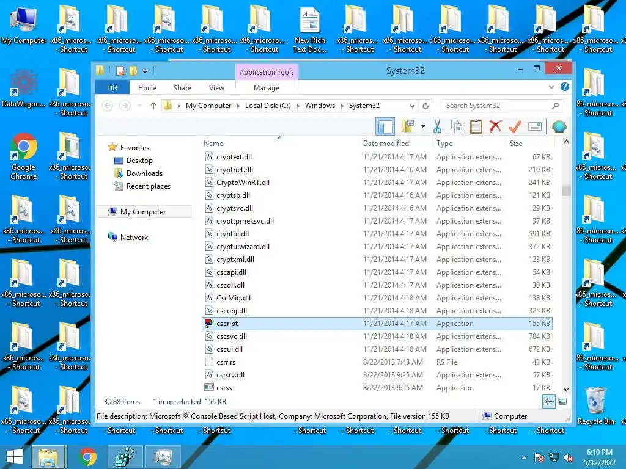Viewport: 626px width, 469px height.
Task: Open the View ribbon tab
Action: pyautogui.click(x=217, y=88)
